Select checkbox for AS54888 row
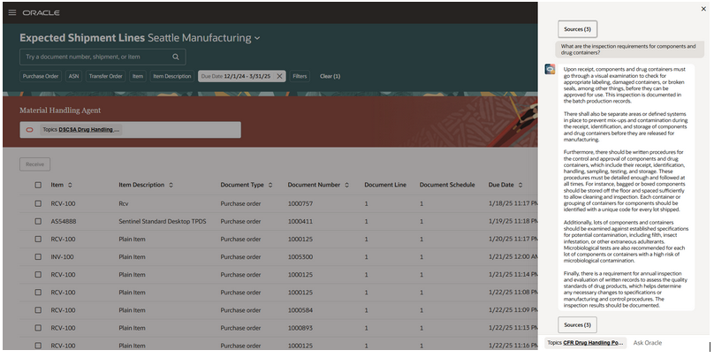The width and height of the screenshot is (714, 358). click(x=38, y=221)
